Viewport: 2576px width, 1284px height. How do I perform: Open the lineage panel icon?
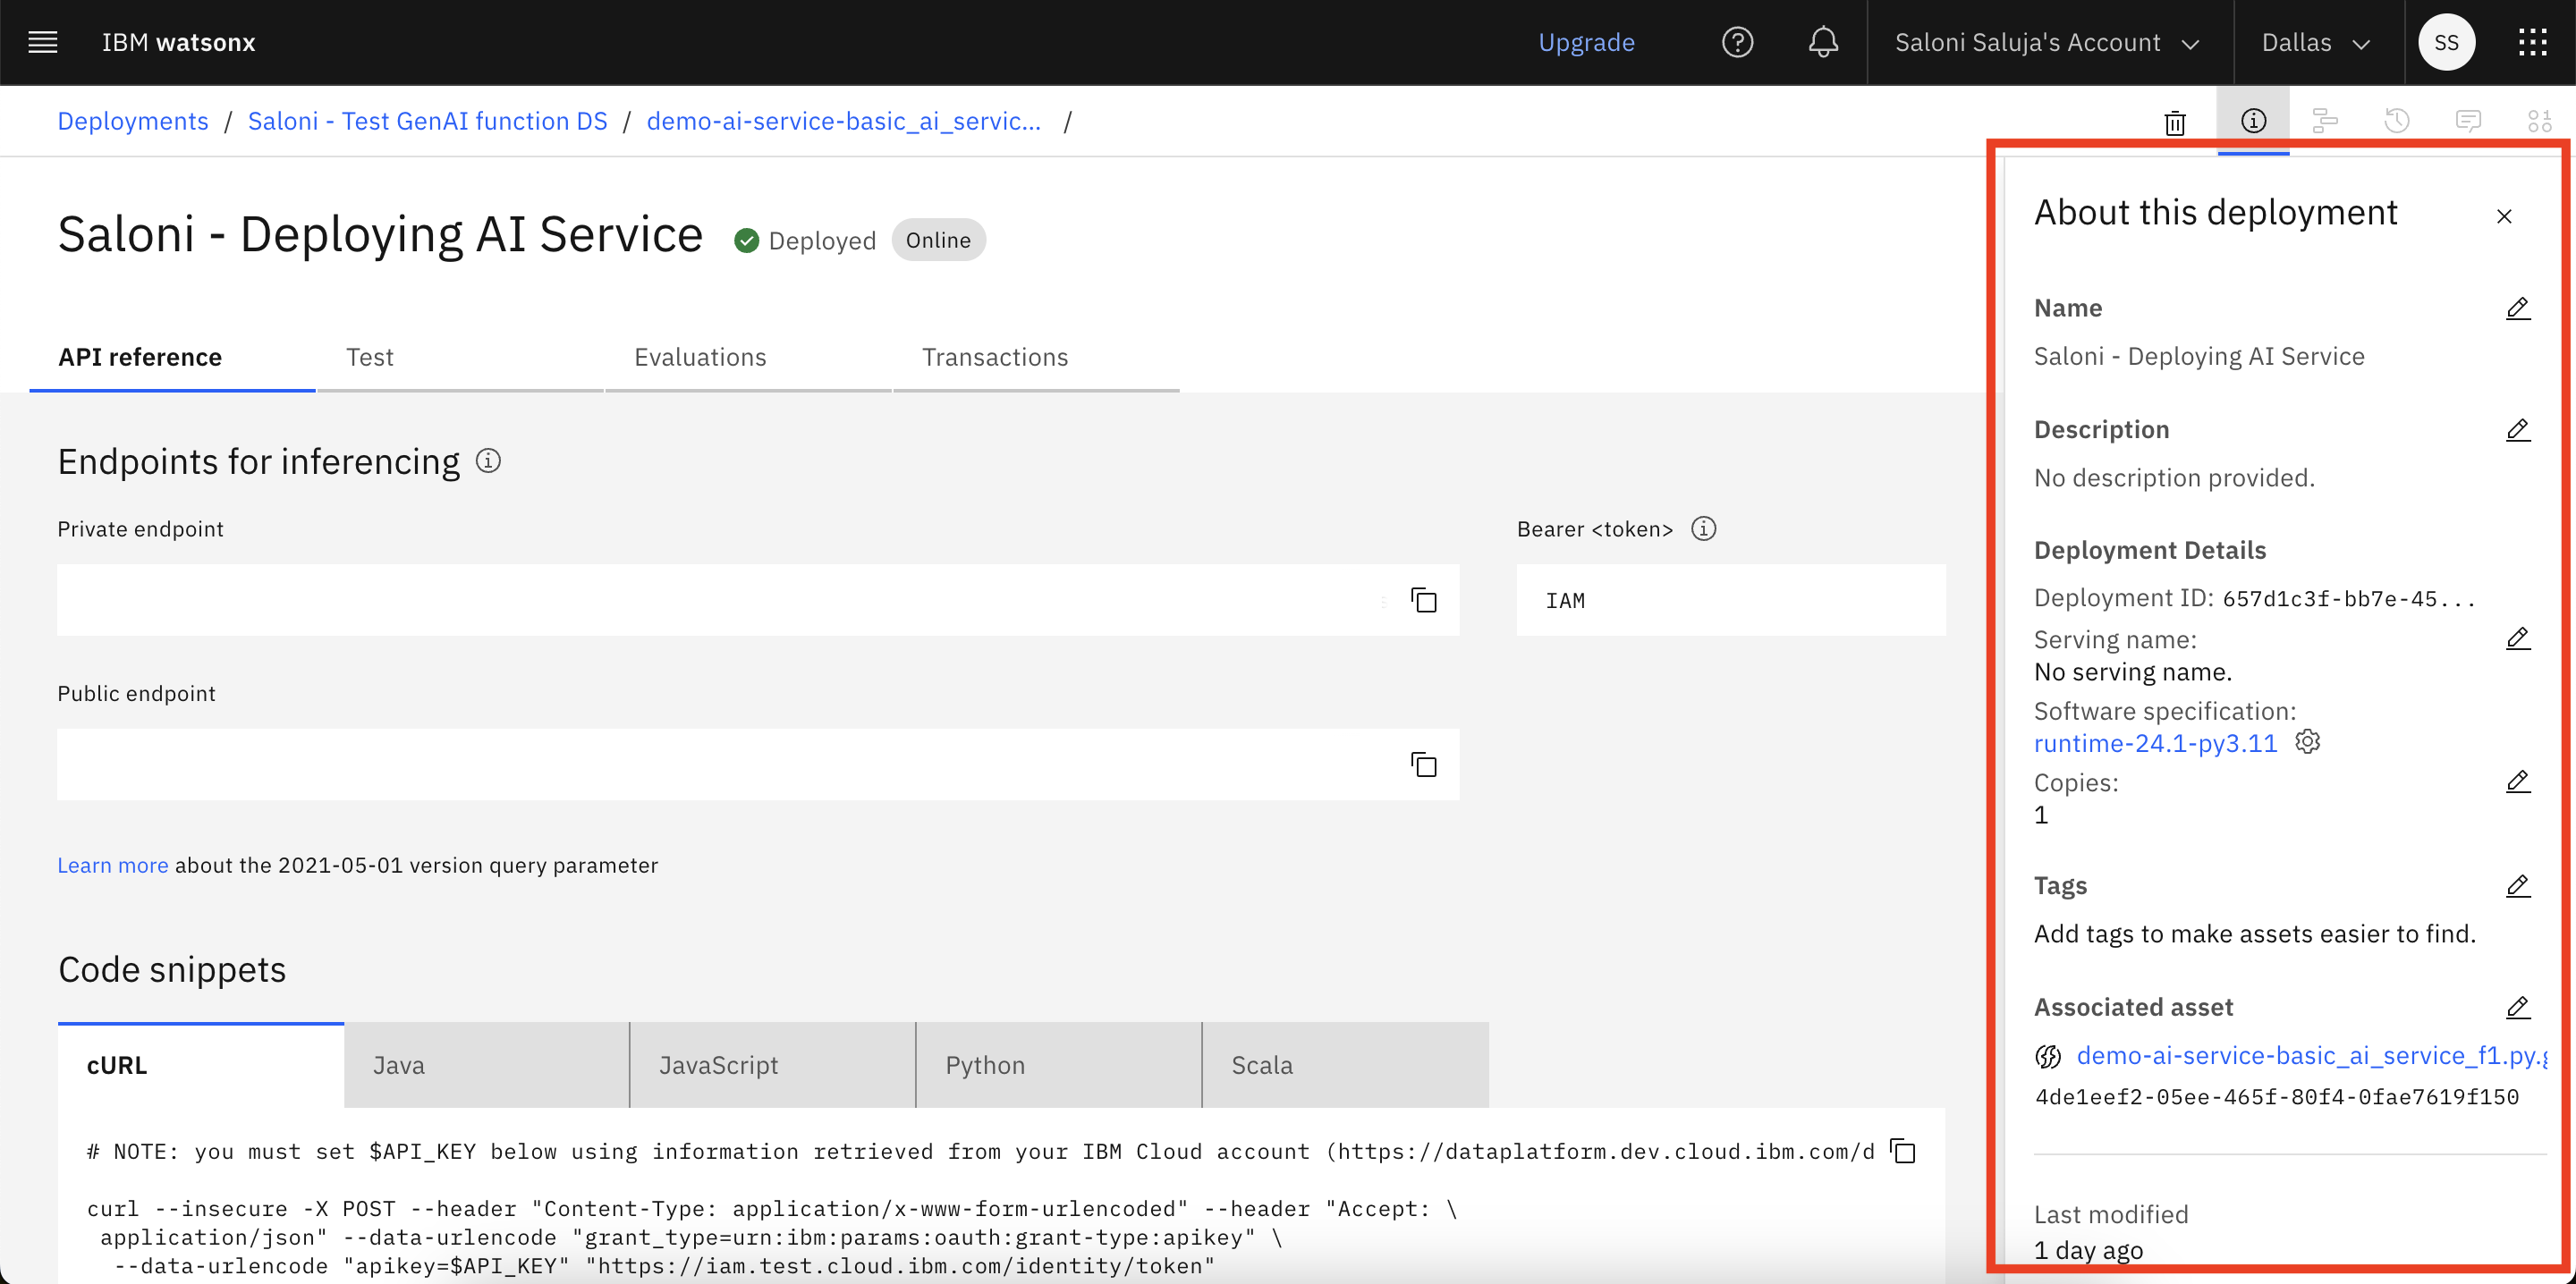tap(2325, 121)
